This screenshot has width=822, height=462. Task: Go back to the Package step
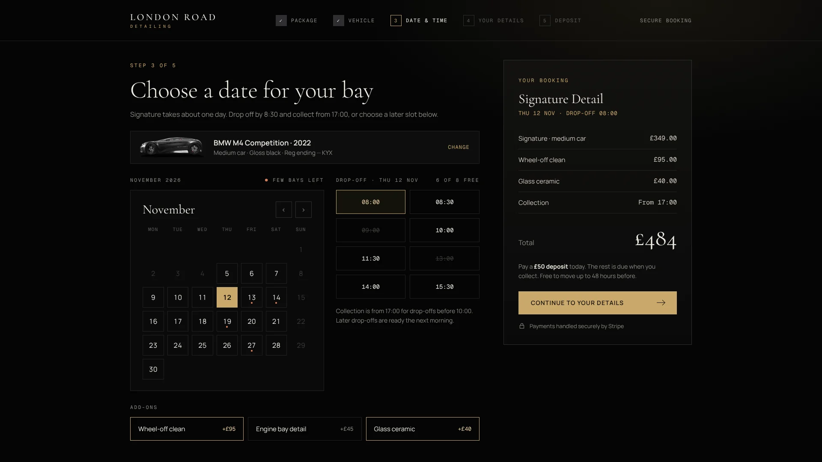coord(297,21)
